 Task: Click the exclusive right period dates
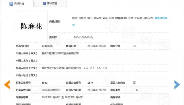tap(63, 97)
